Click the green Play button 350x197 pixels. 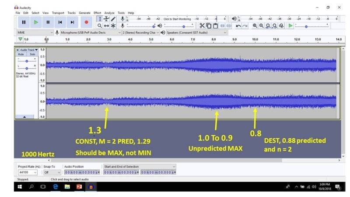click(36, 22)
